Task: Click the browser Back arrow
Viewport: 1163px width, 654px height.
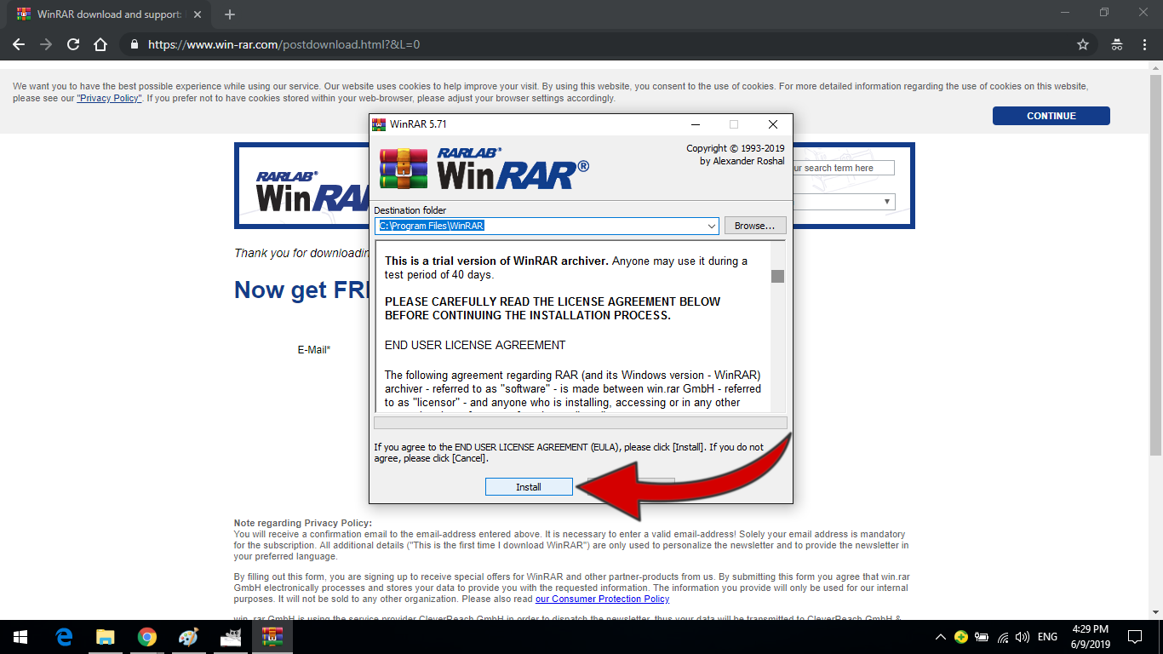Action: tap(19, 44)
